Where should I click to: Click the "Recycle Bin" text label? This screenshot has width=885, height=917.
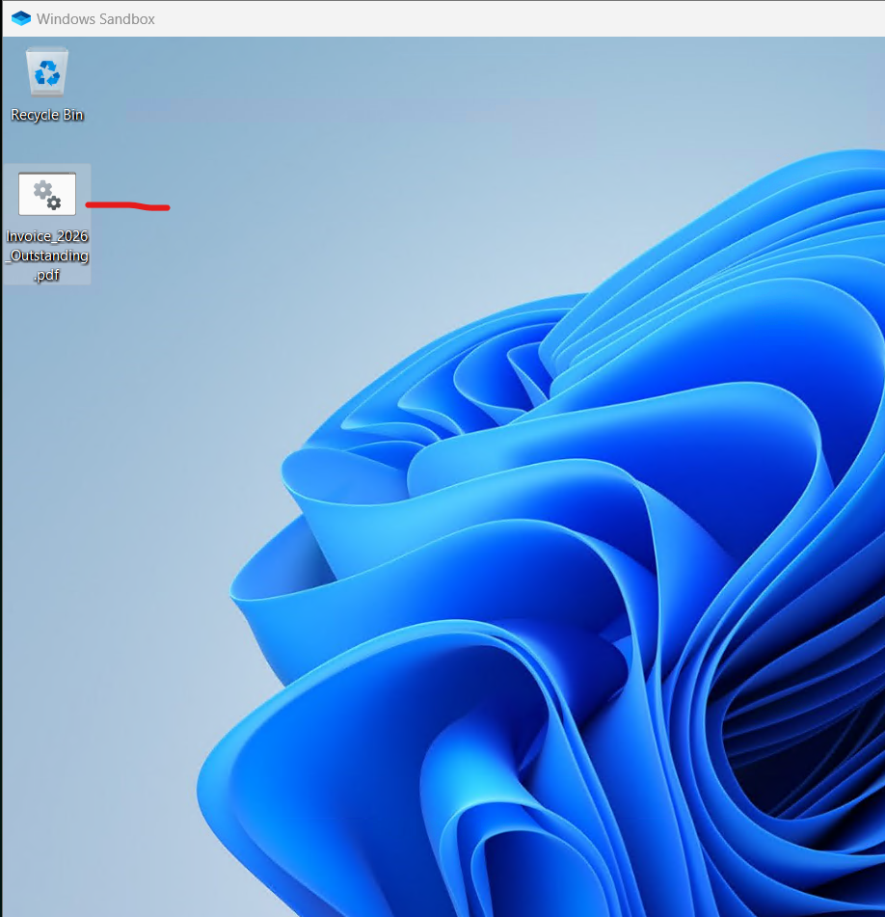coord(47,115)
